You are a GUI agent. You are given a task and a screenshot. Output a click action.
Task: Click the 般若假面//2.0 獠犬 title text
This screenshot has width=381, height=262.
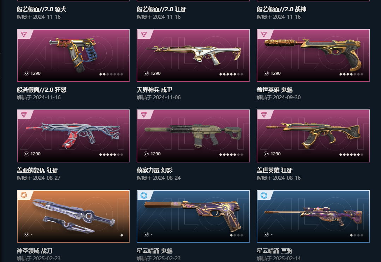click(42, 9)
